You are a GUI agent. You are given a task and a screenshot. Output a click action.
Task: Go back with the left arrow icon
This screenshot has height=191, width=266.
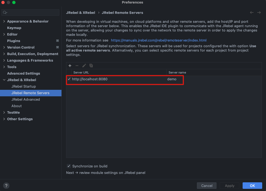252,12
